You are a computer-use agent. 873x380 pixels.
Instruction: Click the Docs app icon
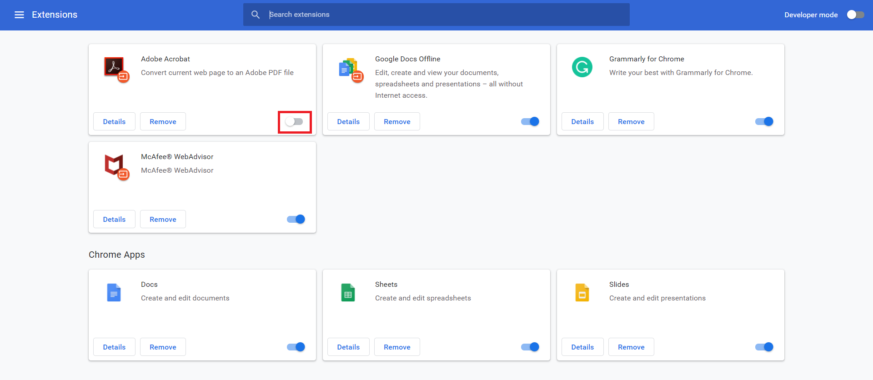(114, 293)
